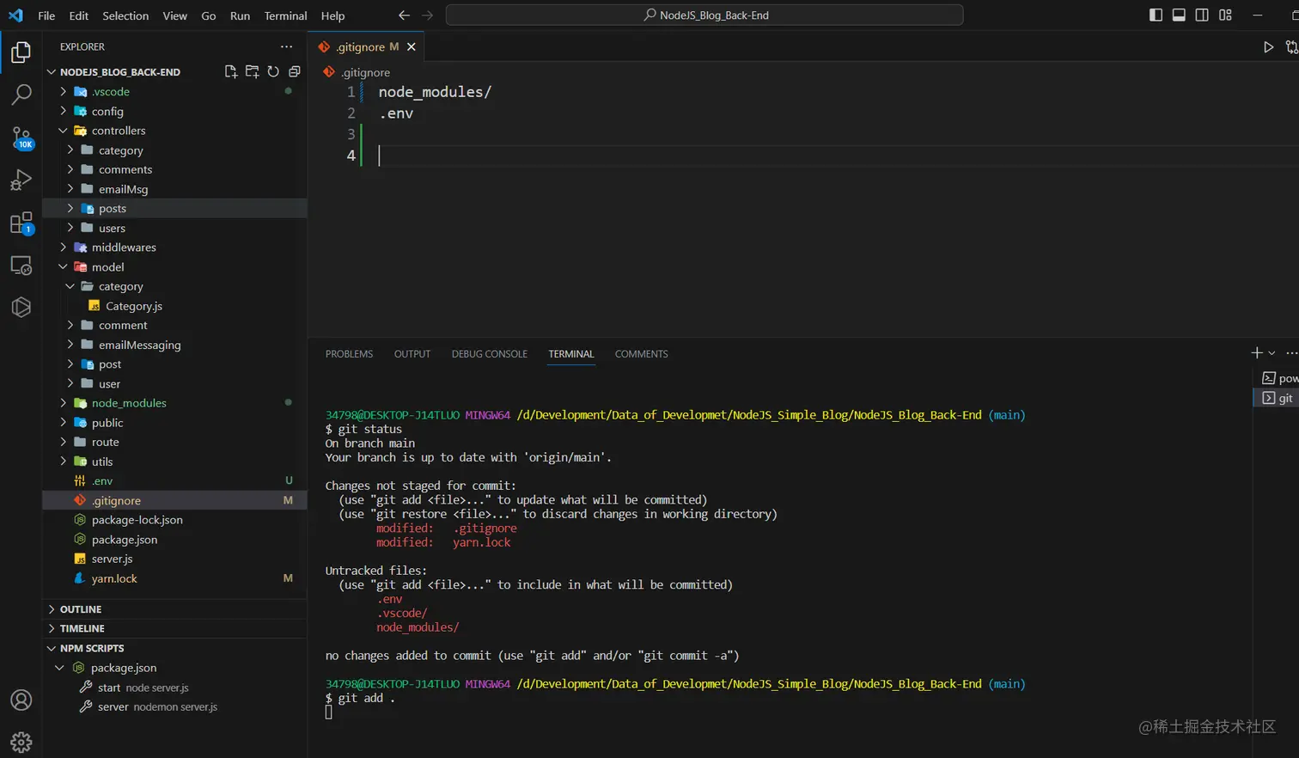This screenshot has height=758, width=1299.
Task: Open the new terminal launch profile dropdown
Action: (x=1272, y=353)
